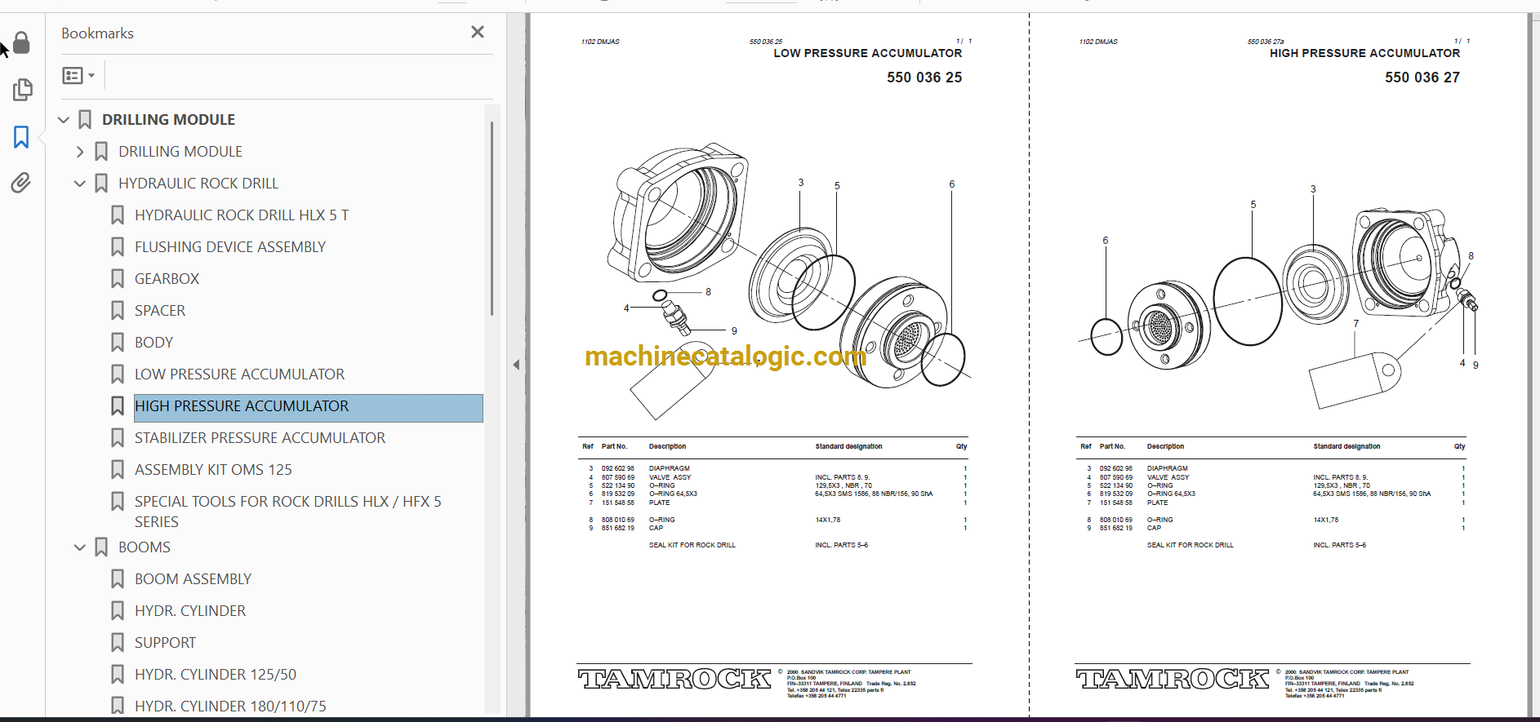Expand the nested DRILLING MODULE bookmark
Viewport: 1540px width, 722px height.
coord(80,152)
